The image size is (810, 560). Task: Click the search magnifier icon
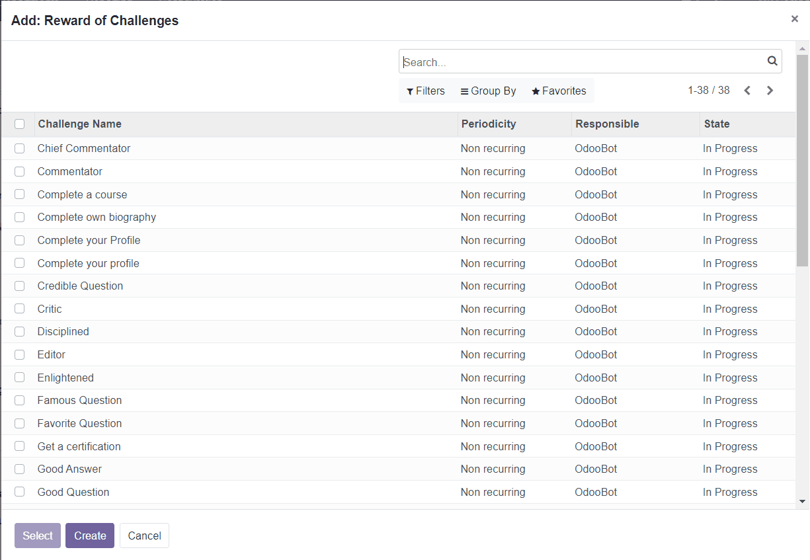pos(772,61)
